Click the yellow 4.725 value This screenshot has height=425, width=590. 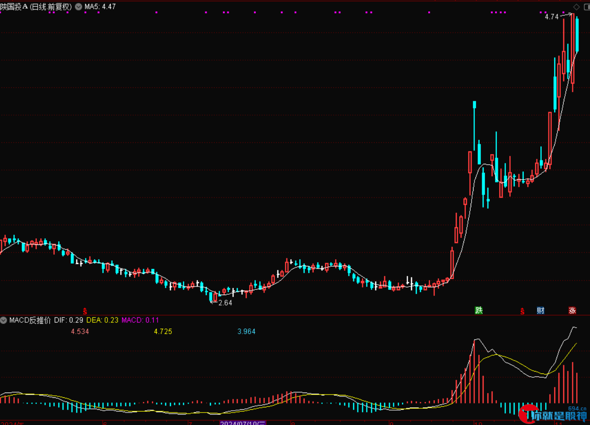coord(163,331)
